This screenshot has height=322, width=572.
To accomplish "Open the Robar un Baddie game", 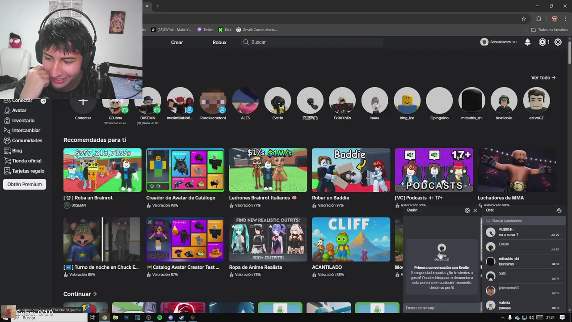I will [x=351, y=170].
